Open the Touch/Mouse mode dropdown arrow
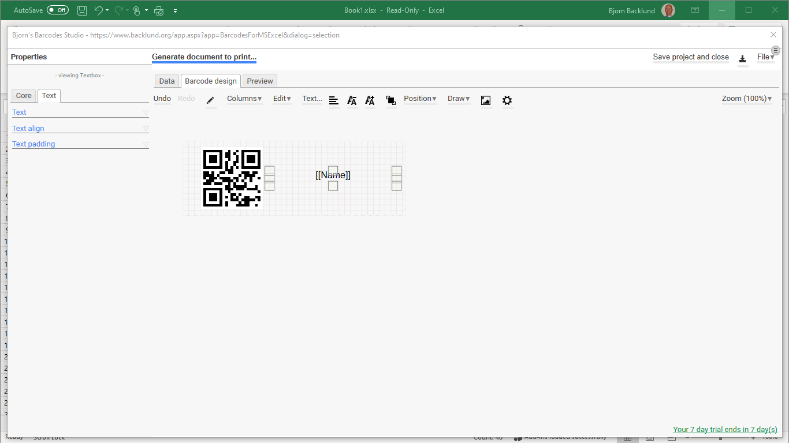The image size is (789, 443). (146, 10)
